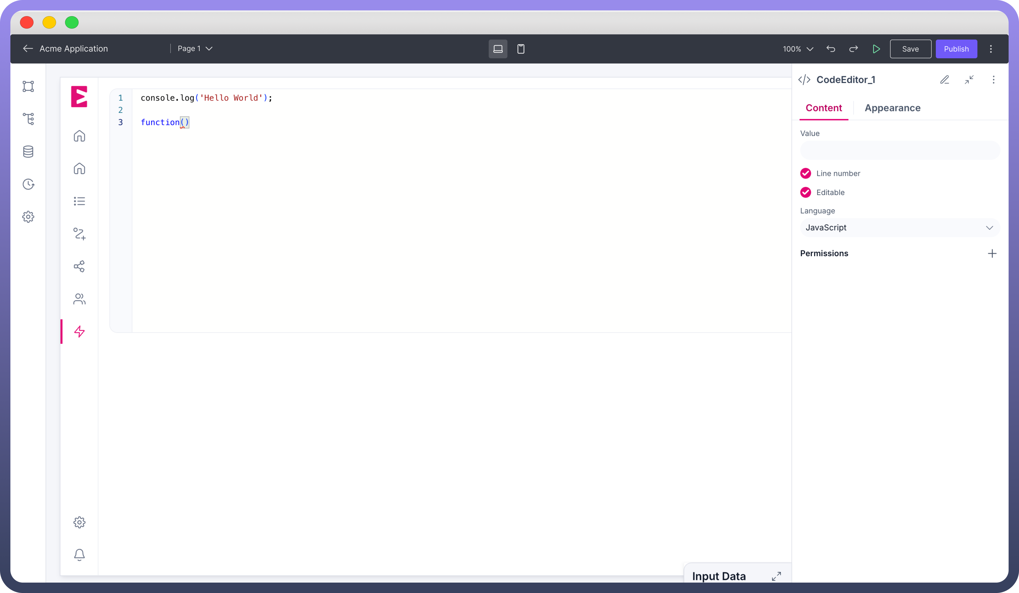The height and width of the screenshot is (593, 1019).
Task: Run app preview with green play icon
Action: (x=876, y=49)
